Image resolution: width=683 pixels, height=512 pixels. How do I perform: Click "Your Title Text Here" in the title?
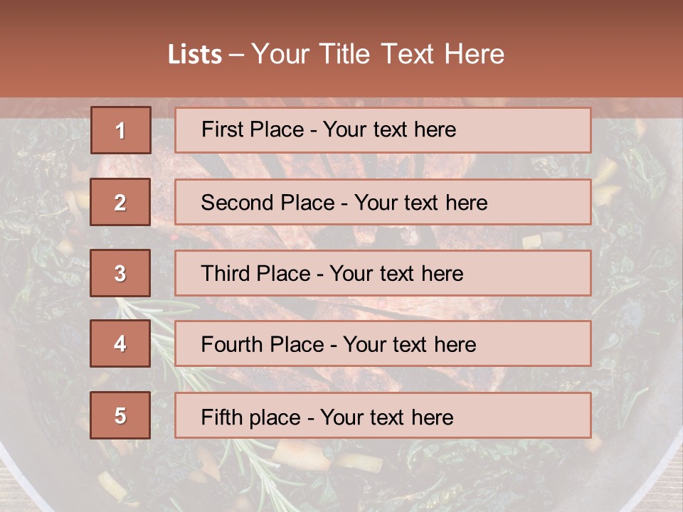[378, 55]
